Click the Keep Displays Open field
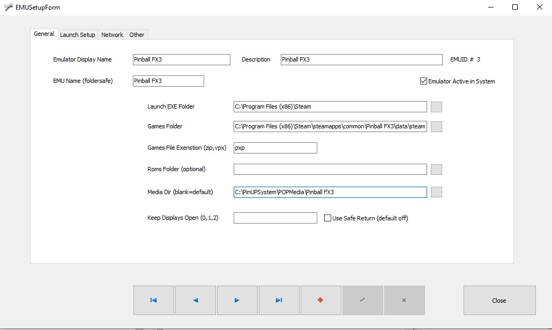Image resolution: width=552 pixels, height=330 pixels. [275, 218]
